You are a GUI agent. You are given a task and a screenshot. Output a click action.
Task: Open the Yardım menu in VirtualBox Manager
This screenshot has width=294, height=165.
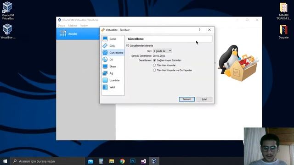[84, 26]
